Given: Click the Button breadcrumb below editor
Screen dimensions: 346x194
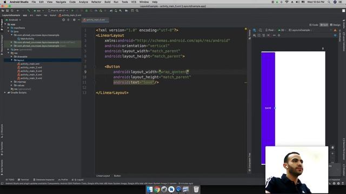Looking at the screenshot, I should (117, 176).
